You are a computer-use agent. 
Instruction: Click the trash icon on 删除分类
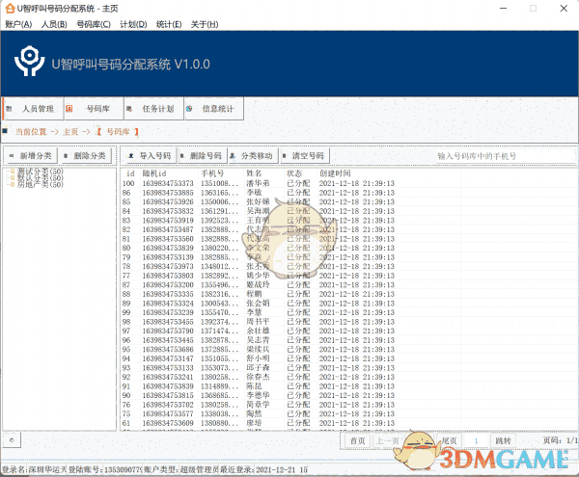pyautogui.click(x=66, y=156)
